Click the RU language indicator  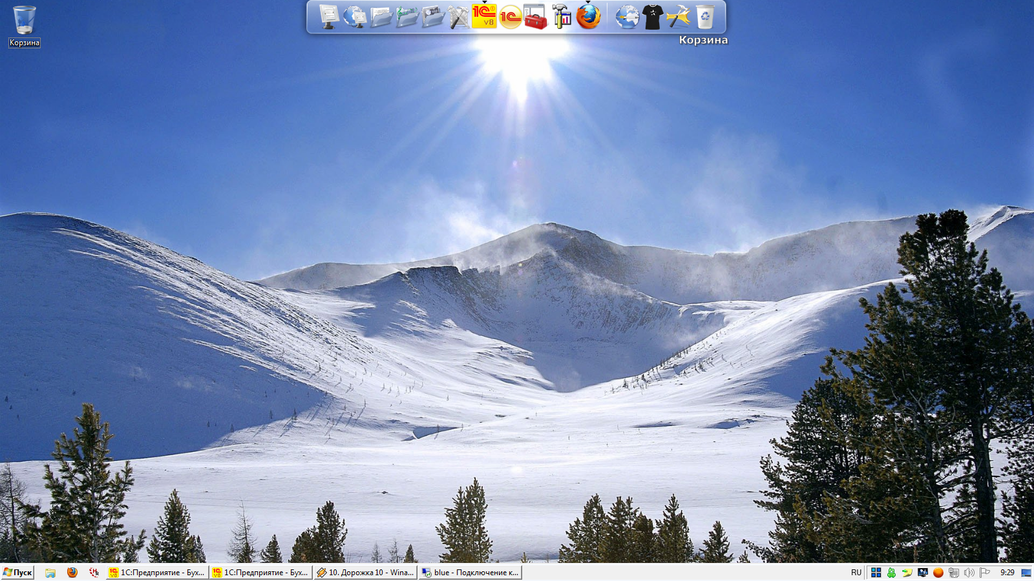pyautogui.click(x=856, y=573)
